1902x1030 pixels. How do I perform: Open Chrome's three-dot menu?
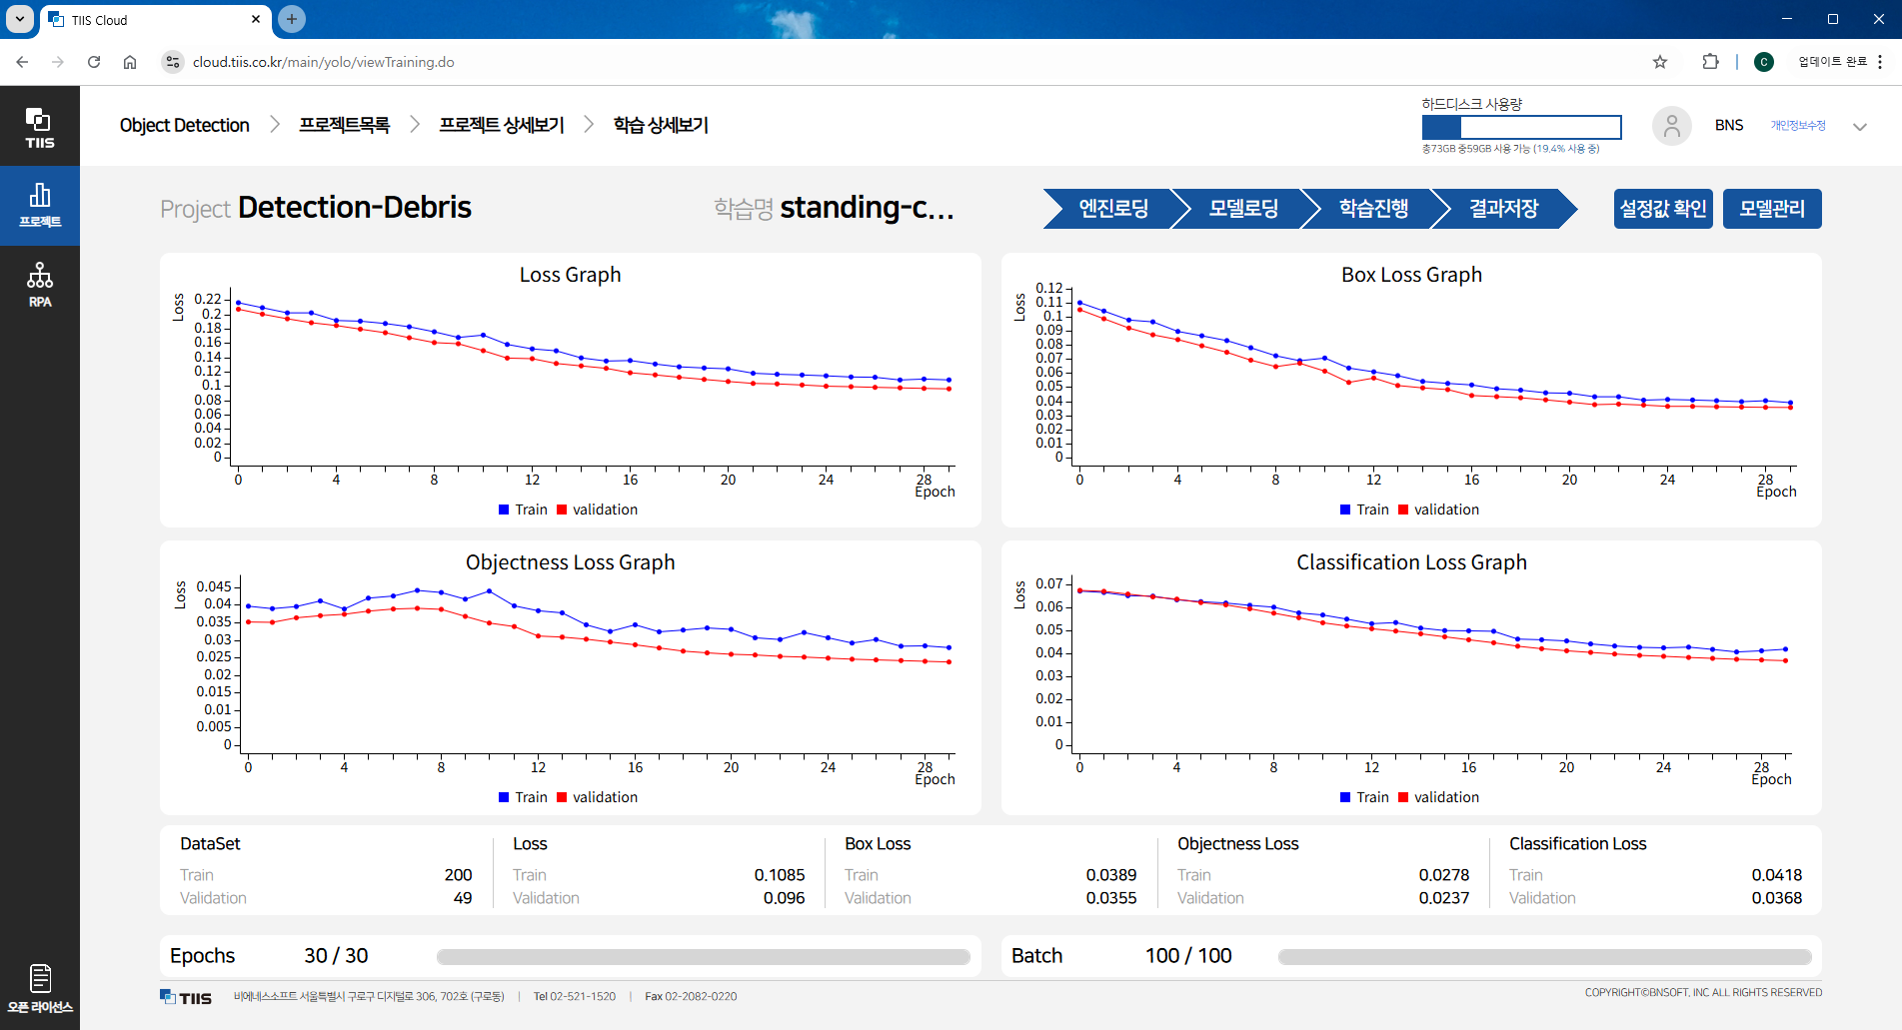point(1880,62)
